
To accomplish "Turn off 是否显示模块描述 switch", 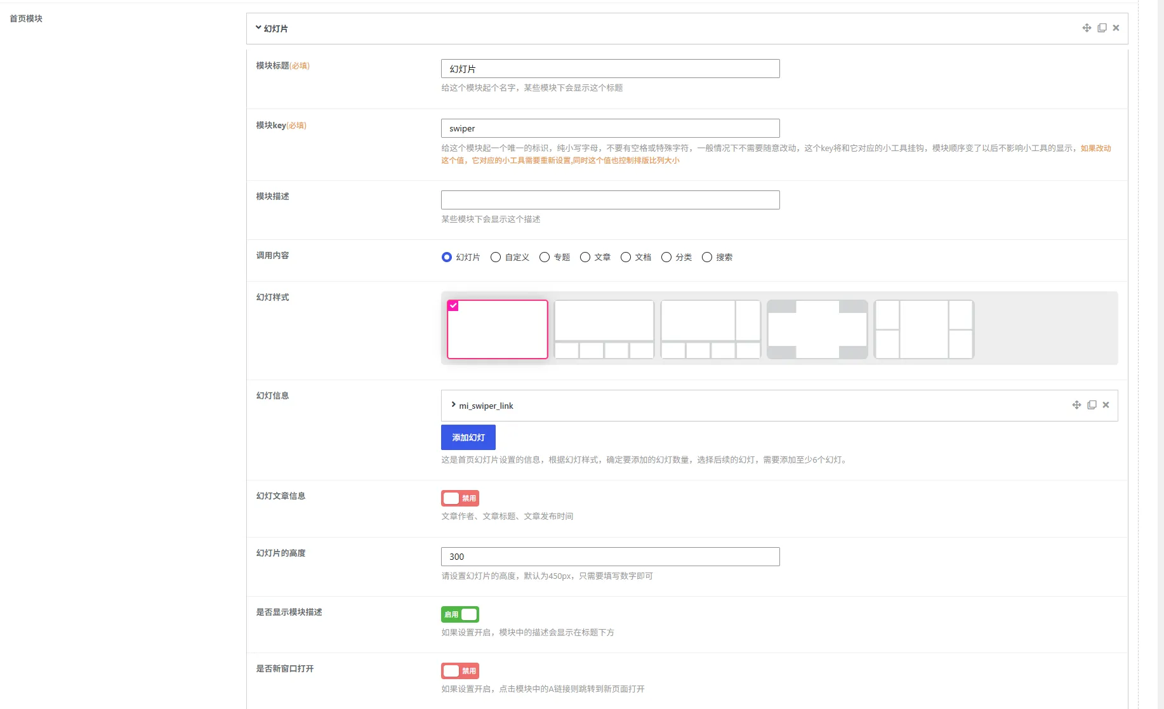I will 460,614.
